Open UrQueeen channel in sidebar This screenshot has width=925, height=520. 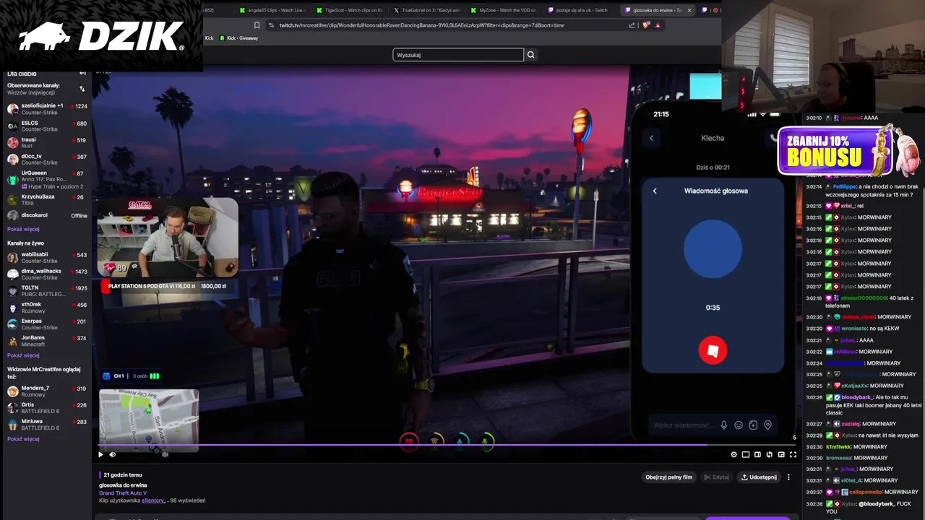tap(47, 179)
